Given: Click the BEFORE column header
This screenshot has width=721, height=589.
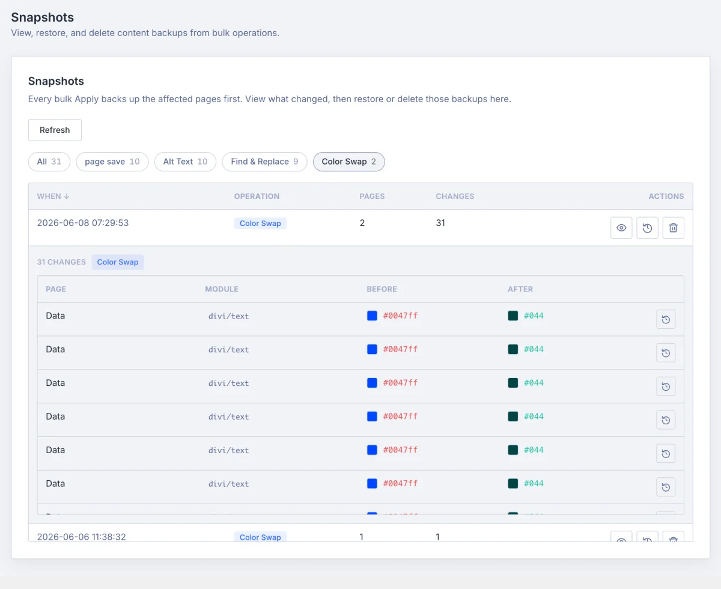Looking at the screenshot, I should click(382, 289).
